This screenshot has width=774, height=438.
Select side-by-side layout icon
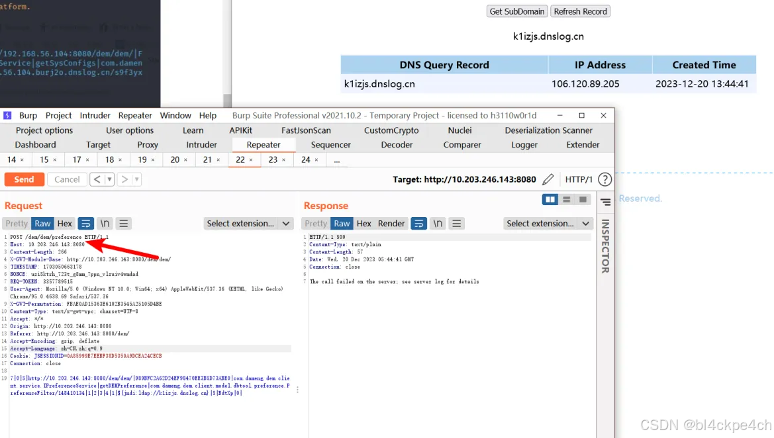click(550, 199)
